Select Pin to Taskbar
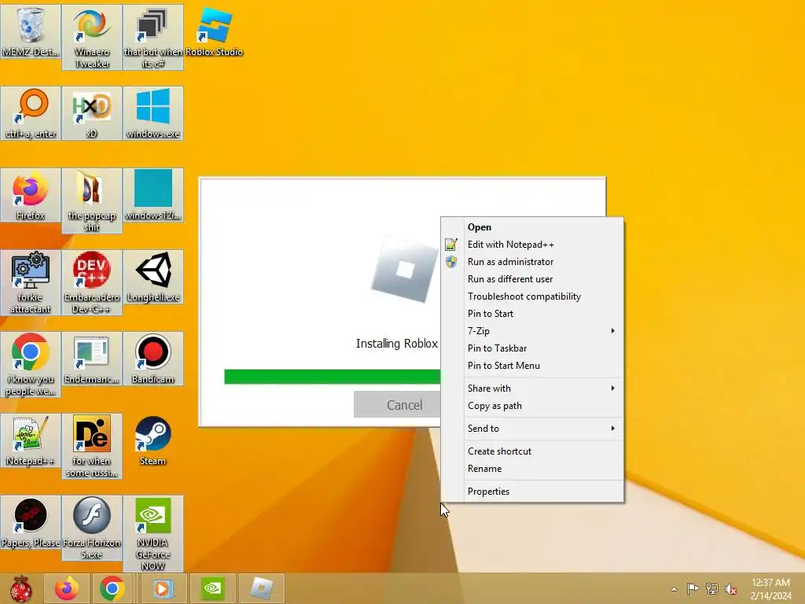The height and width of the screenshot is (604, 805). (x=533, y=348)
